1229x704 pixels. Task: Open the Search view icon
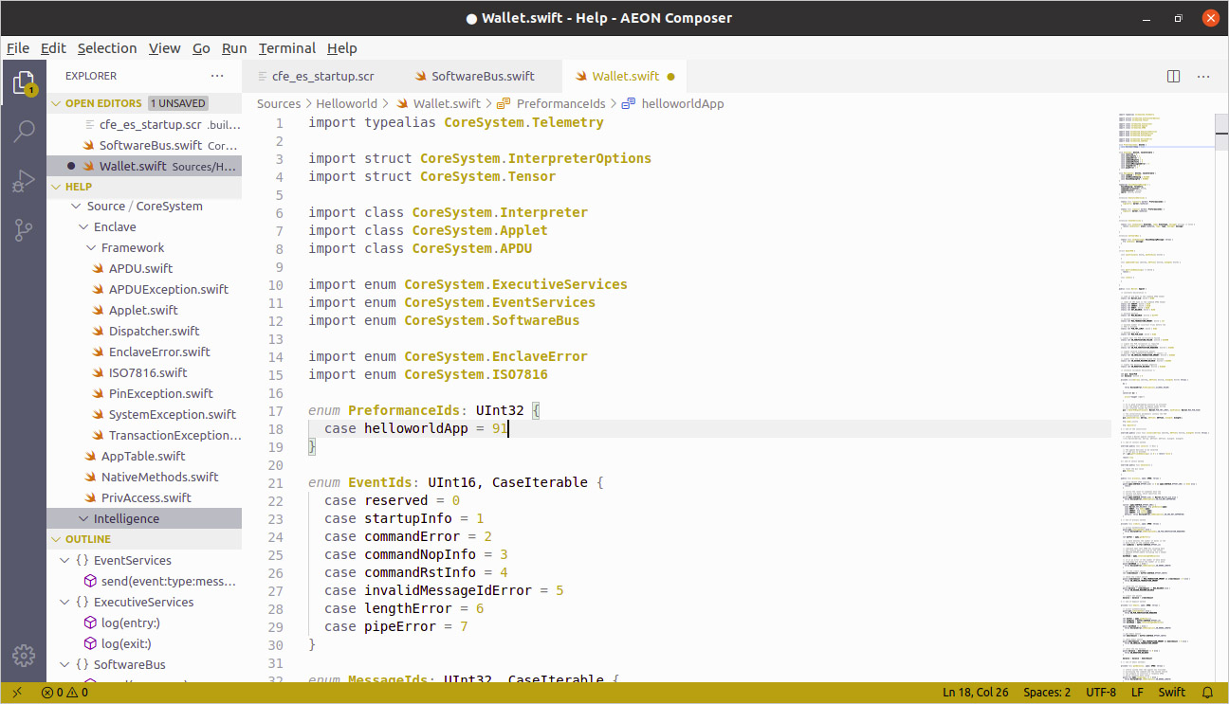click(x=24, y=132)
